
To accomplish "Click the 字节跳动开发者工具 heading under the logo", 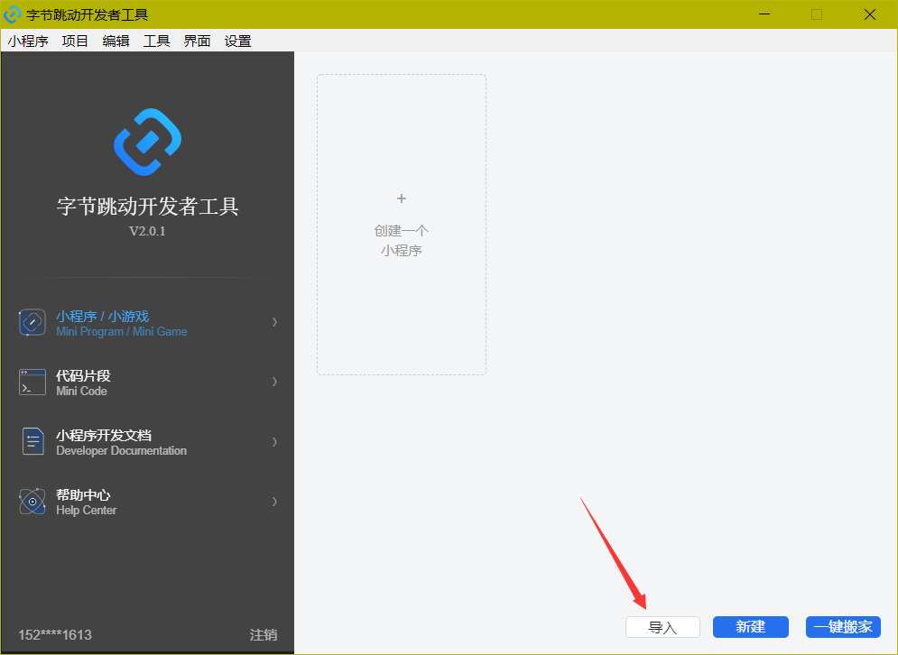I will click(x=147, y=207).
